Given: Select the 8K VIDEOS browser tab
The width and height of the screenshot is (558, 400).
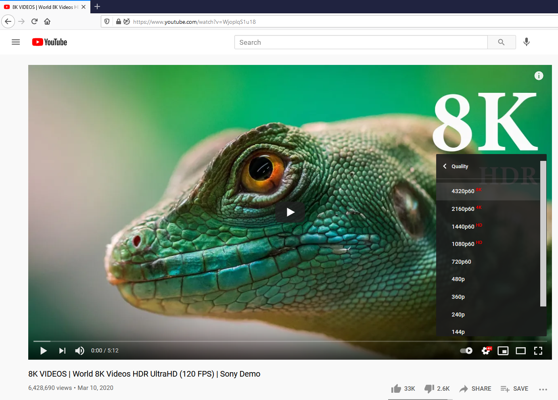Looking at the screenshot, I should (x=45, y=7).
